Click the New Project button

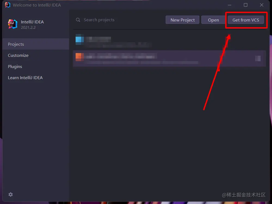tap(183, 20)
